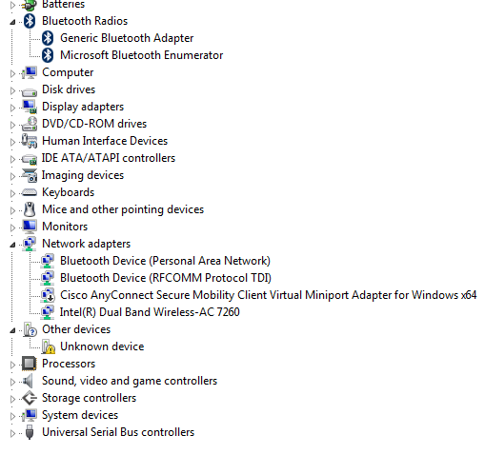Click the Intel Dual Band Wireless-AC 7260 icon
This screenshot has height=455, width=485.
click(x=48, y=312)
